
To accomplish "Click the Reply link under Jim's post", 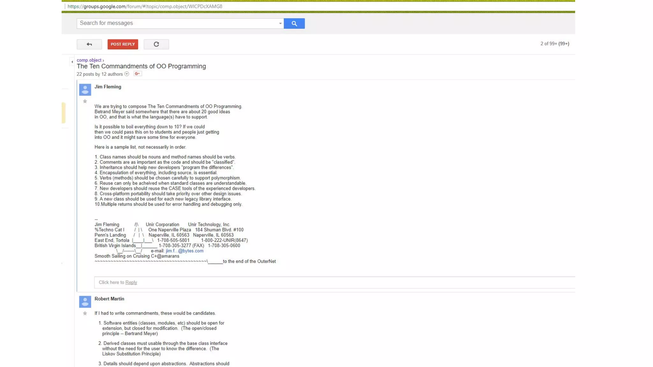I will click(131, 282).
